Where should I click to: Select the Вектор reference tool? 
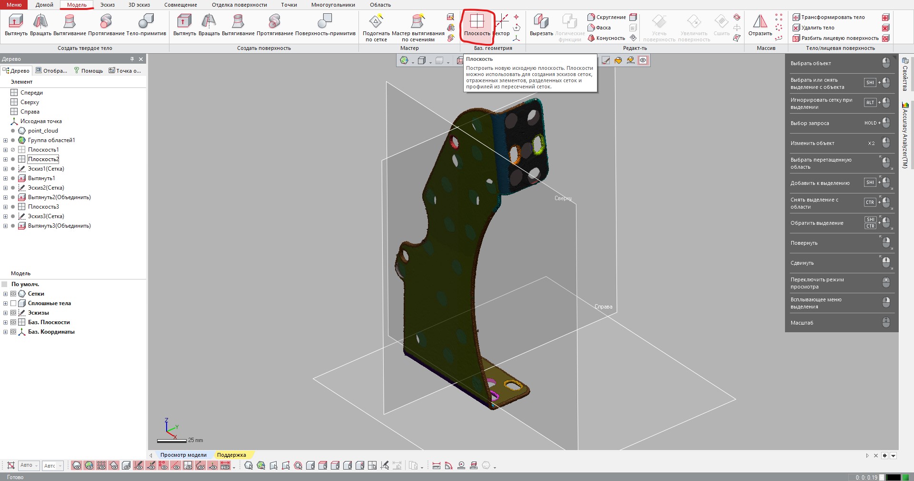(502, 25)
